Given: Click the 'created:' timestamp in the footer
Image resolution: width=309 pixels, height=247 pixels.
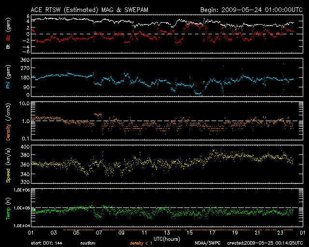Looking at the screenshot, I should [x=265, y=243].
